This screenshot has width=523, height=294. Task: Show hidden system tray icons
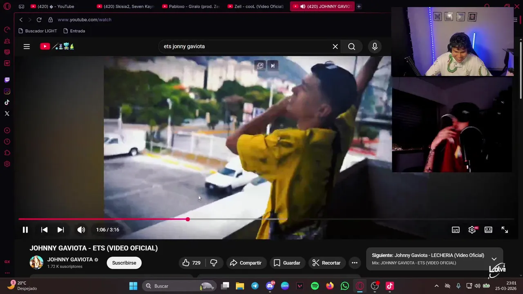[436, 286]
